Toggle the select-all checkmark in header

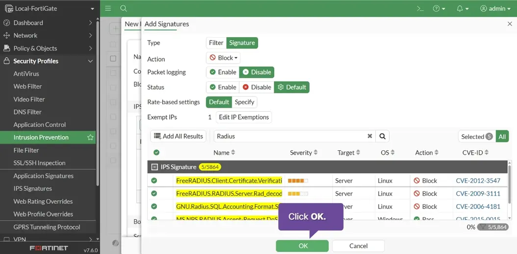click(x=156, y=153)
